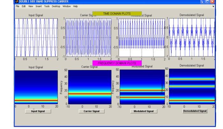Click the Input Signal button
Viewport: 223px width, 129px height.
point(38,111)
